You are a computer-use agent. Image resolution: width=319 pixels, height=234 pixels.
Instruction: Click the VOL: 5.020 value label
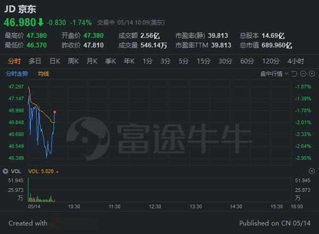click(41, 171)
